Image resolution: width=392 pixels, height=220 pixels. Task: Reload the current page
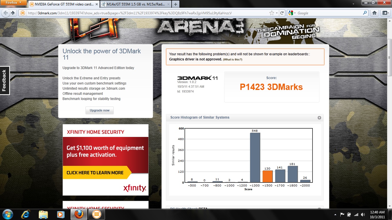[282, 13]
